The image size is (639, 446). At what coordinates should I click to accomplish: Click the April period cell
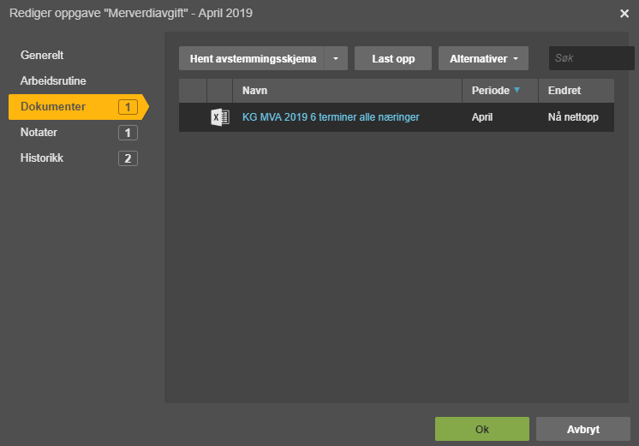tap(482, 117)
